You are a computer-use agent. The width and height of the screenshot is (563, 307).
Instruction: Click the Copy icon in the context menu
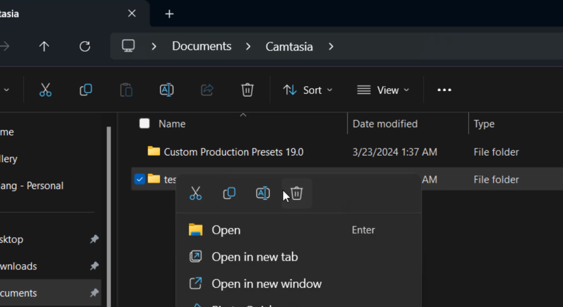coord(229,193)
